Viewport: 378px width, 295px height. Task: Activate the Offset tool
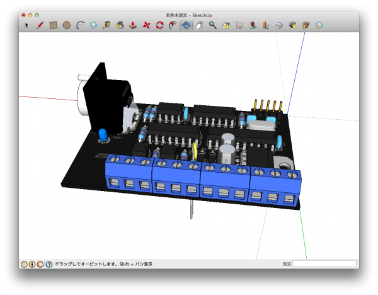pos(172,25)
